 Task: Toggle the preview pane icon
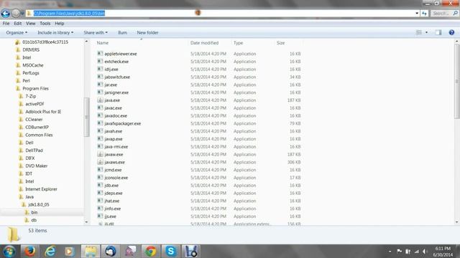pyautogui.click(x=438, y=32)
